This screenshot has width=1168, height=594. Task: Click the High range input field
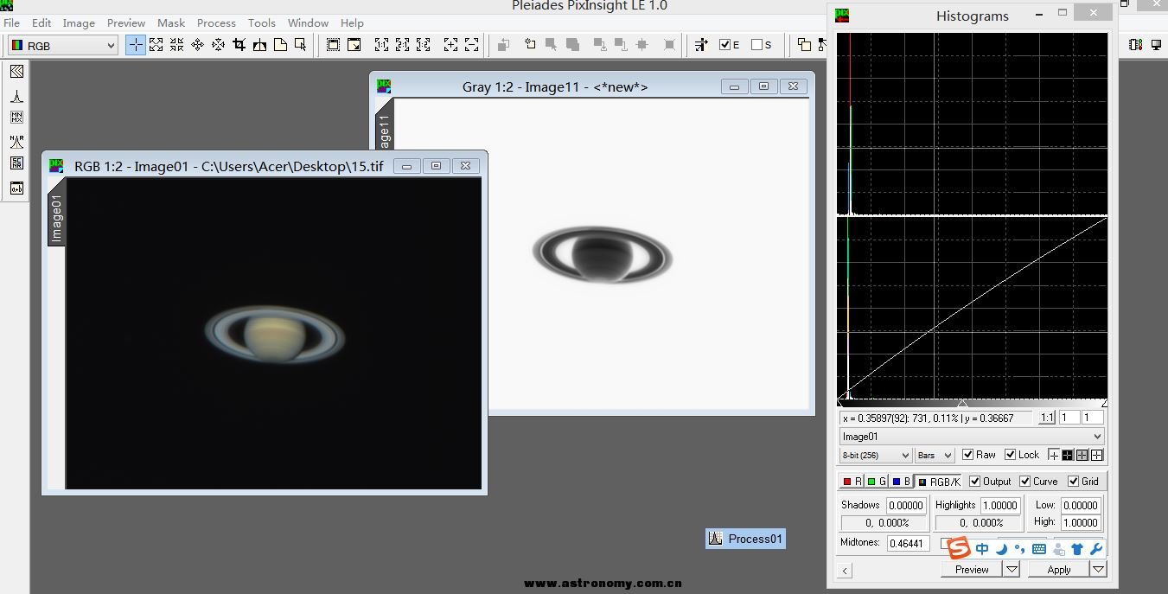1081,522
